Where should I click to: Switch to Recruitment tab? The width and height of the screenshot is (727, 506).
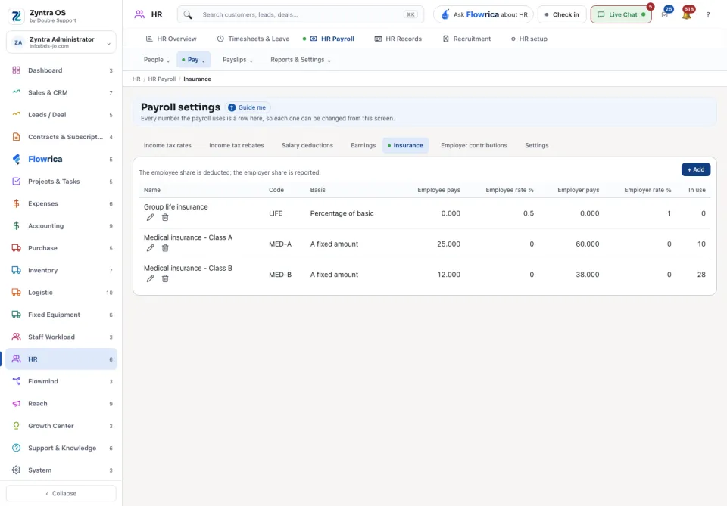466,39
